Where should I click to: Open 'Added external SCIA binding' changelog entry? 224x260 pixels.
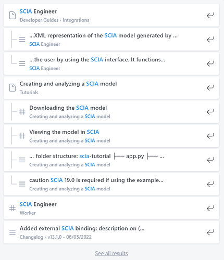click(x=111, y=232)
